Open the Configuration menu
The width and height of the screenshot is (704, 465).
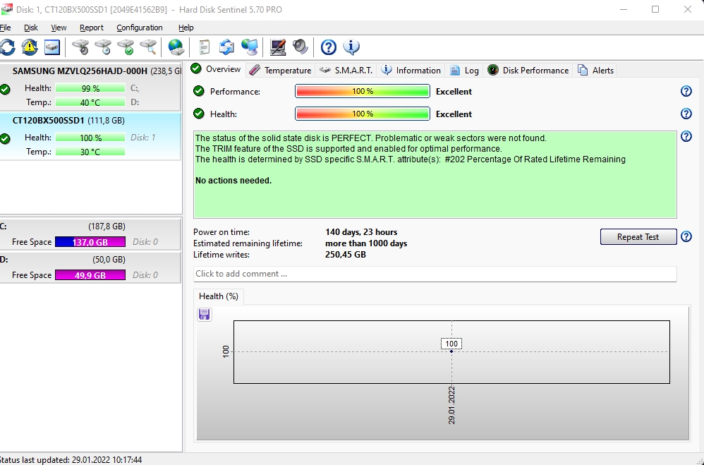pos(140,28)
